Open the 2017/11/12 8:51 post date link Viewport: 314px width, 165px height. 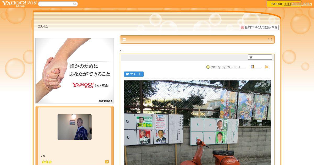tap(228, 67)
